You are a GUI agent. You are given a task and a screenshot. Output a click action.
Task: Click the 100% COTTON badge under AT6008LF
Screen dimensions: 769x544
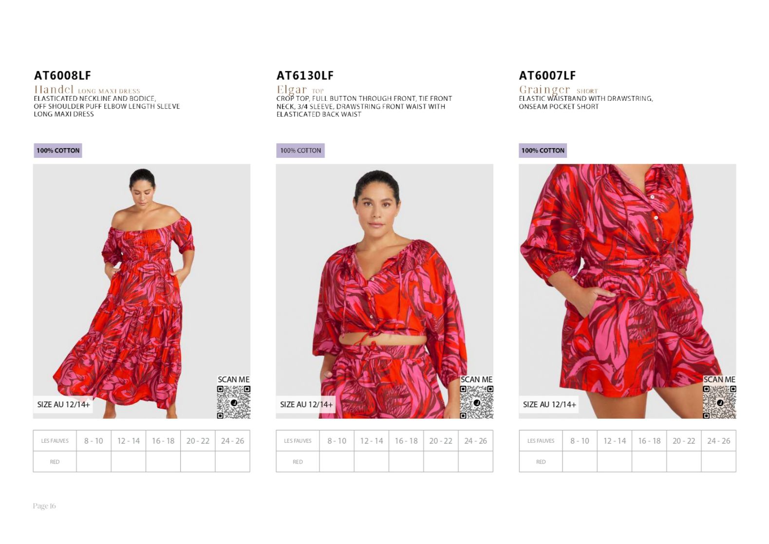(58, 150)
